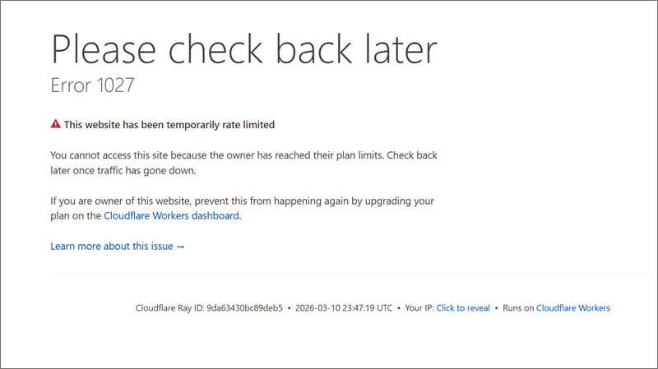658x369 pixels.
Task: Click the bullet separator before "Runs on"
Action: coord(496,308)
